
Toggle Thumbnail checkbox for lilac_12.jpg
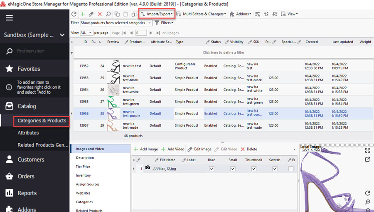254,169
